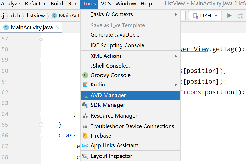Click the App Links Assistant chain icon
Viewport: 246px width, 164px height.
pos(85,145)
